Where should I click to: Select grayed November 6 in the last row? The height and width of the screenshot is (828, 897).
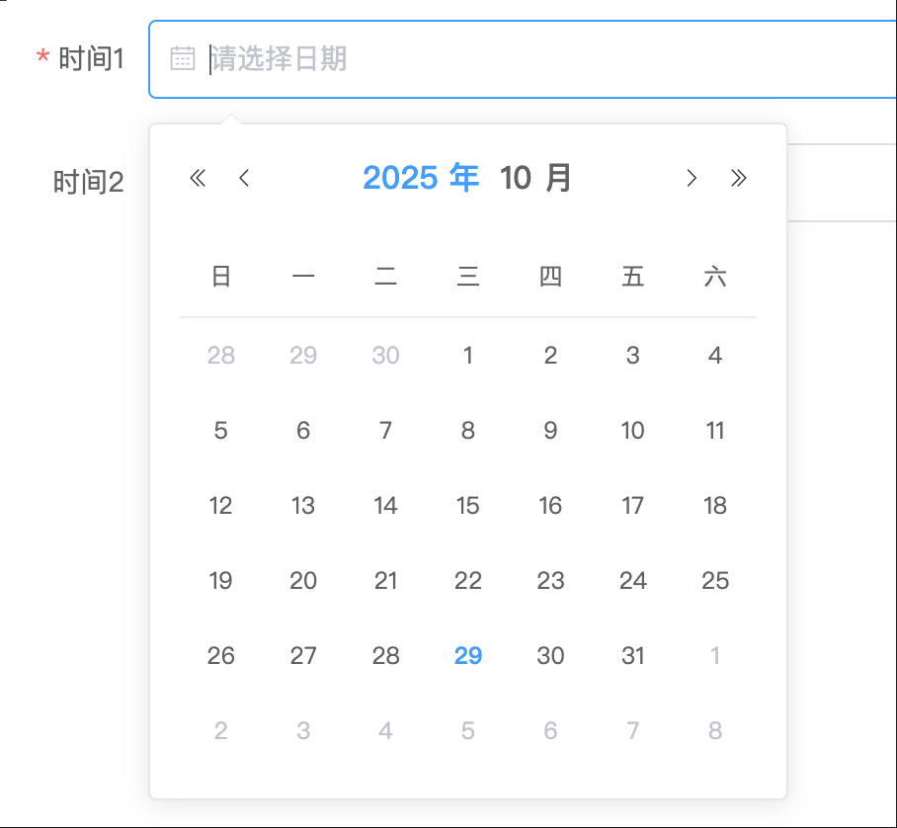pos(550,731)
